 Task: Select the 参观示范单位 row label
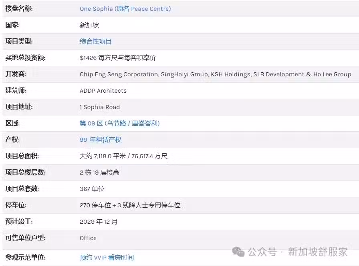pyautogui.click(x=25, y=257)
